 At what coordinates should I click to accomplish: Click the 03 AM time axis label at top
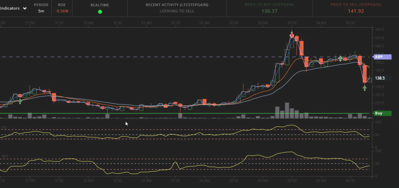click(x=263, y=23)
